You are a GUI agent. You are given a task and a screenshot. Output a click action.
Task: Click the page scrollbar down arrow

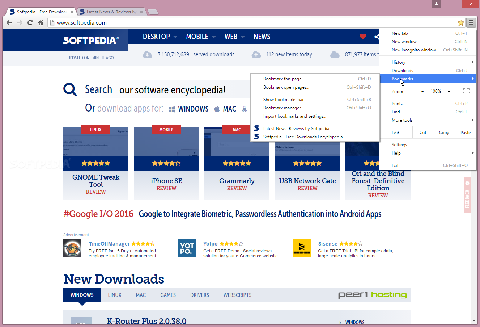click(474, 321)
